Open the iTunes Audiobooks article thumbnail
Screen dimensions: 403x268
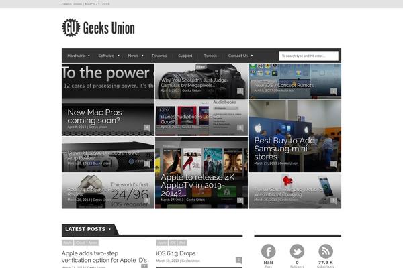tap(201, 118)
